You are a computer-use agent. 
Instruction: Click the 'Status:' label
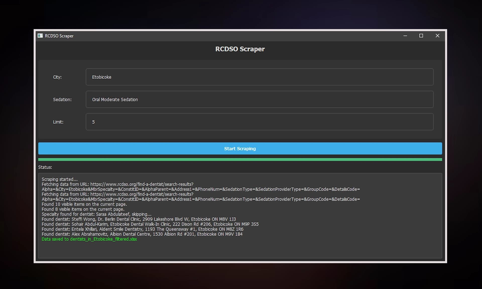pos(45,167)
